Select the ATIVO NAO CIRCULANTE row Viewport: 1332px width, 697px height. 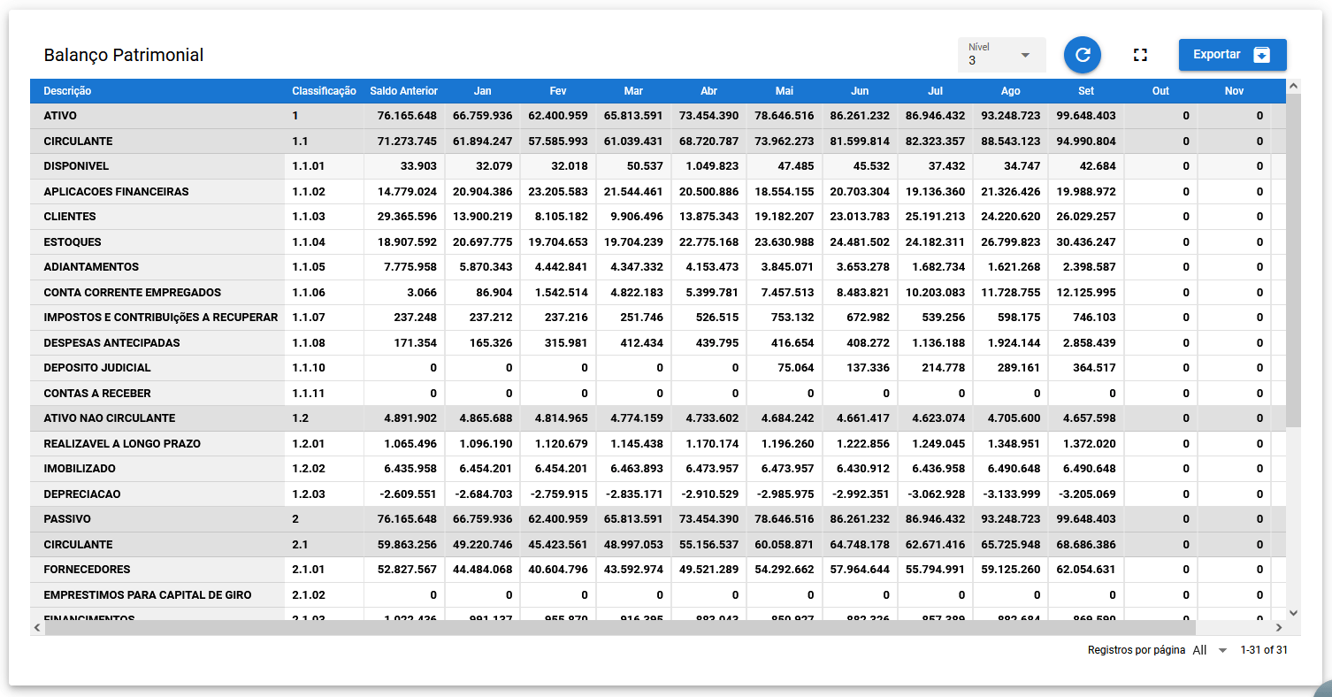click(x=110, y=418)
